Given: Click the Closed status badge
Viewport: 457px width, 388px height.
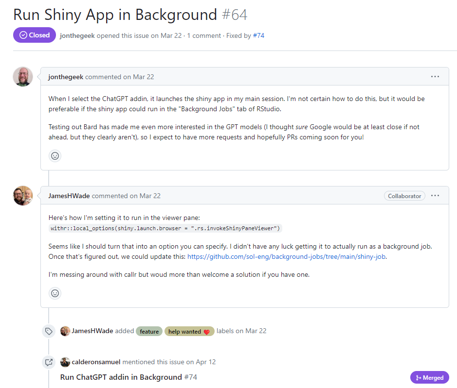Looking at the screenshot, I should pos(35,35).
